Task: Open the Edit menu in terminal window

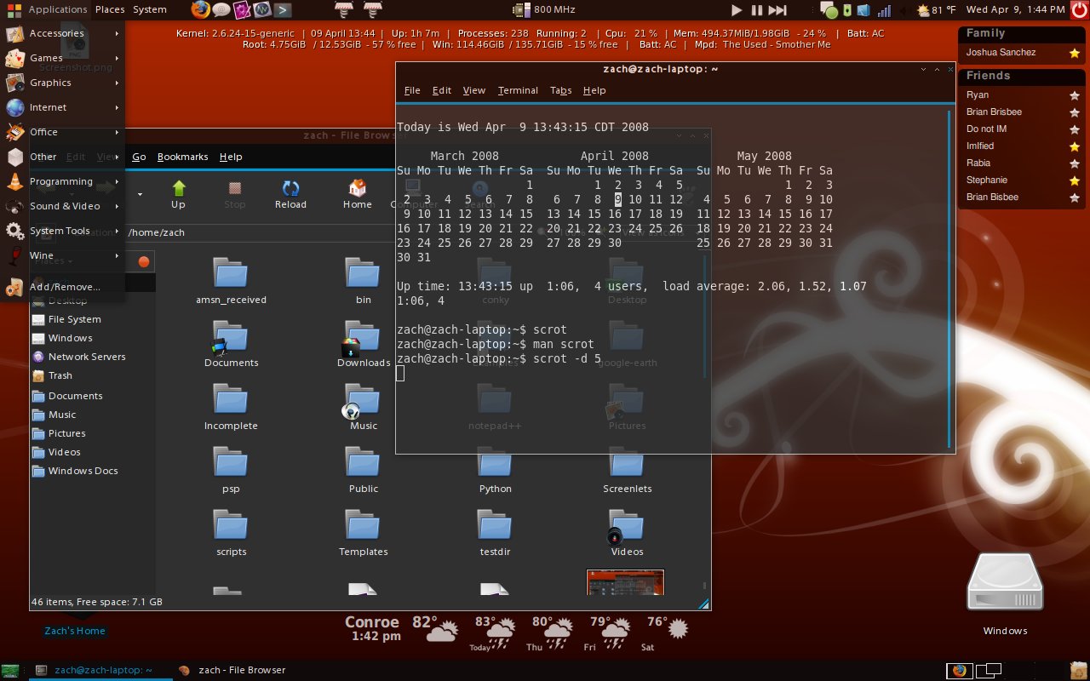Action: [x=442, y=90]
